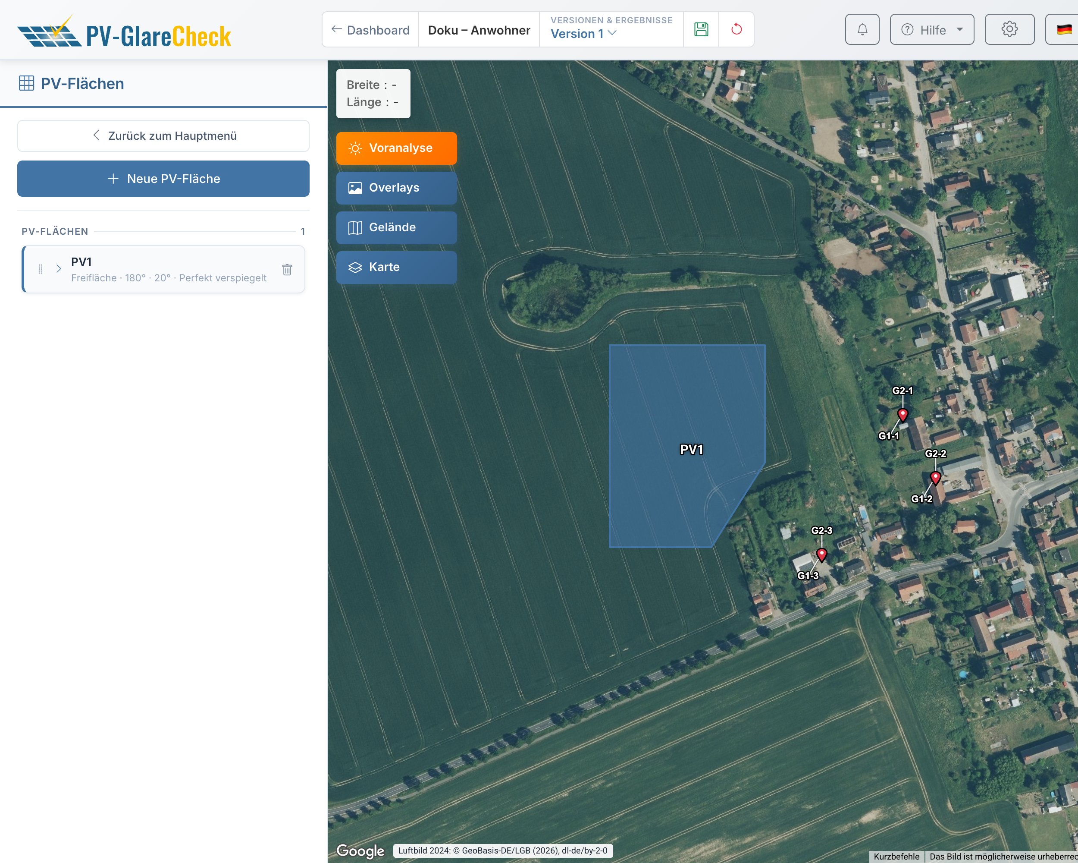Click the German flag language button
Image resolution: width=1078 pixels, height=863 pixels.
click(1063, 29)
